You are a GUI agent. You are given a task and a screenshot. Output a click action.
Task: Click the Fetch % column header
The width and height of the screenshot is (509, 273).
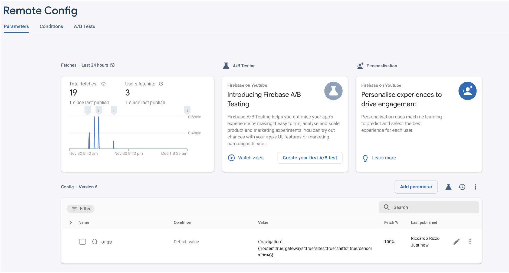point(391,222)
